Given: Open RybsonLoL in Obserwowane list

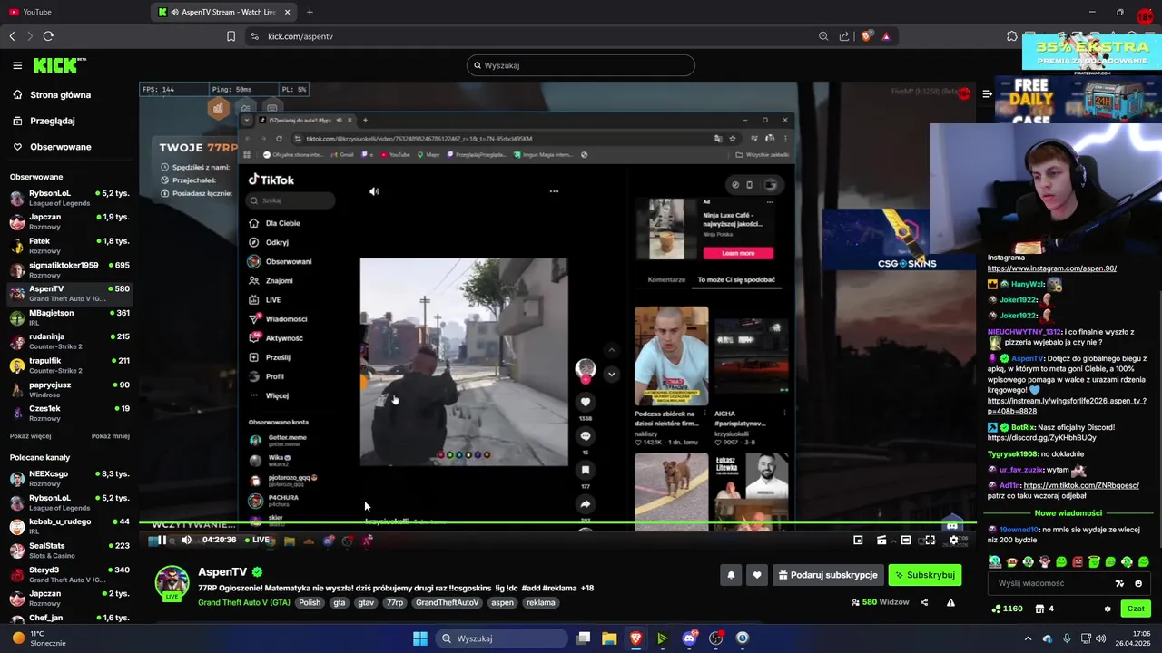Looking at the screenshot, I should click(x=69, y=198).
